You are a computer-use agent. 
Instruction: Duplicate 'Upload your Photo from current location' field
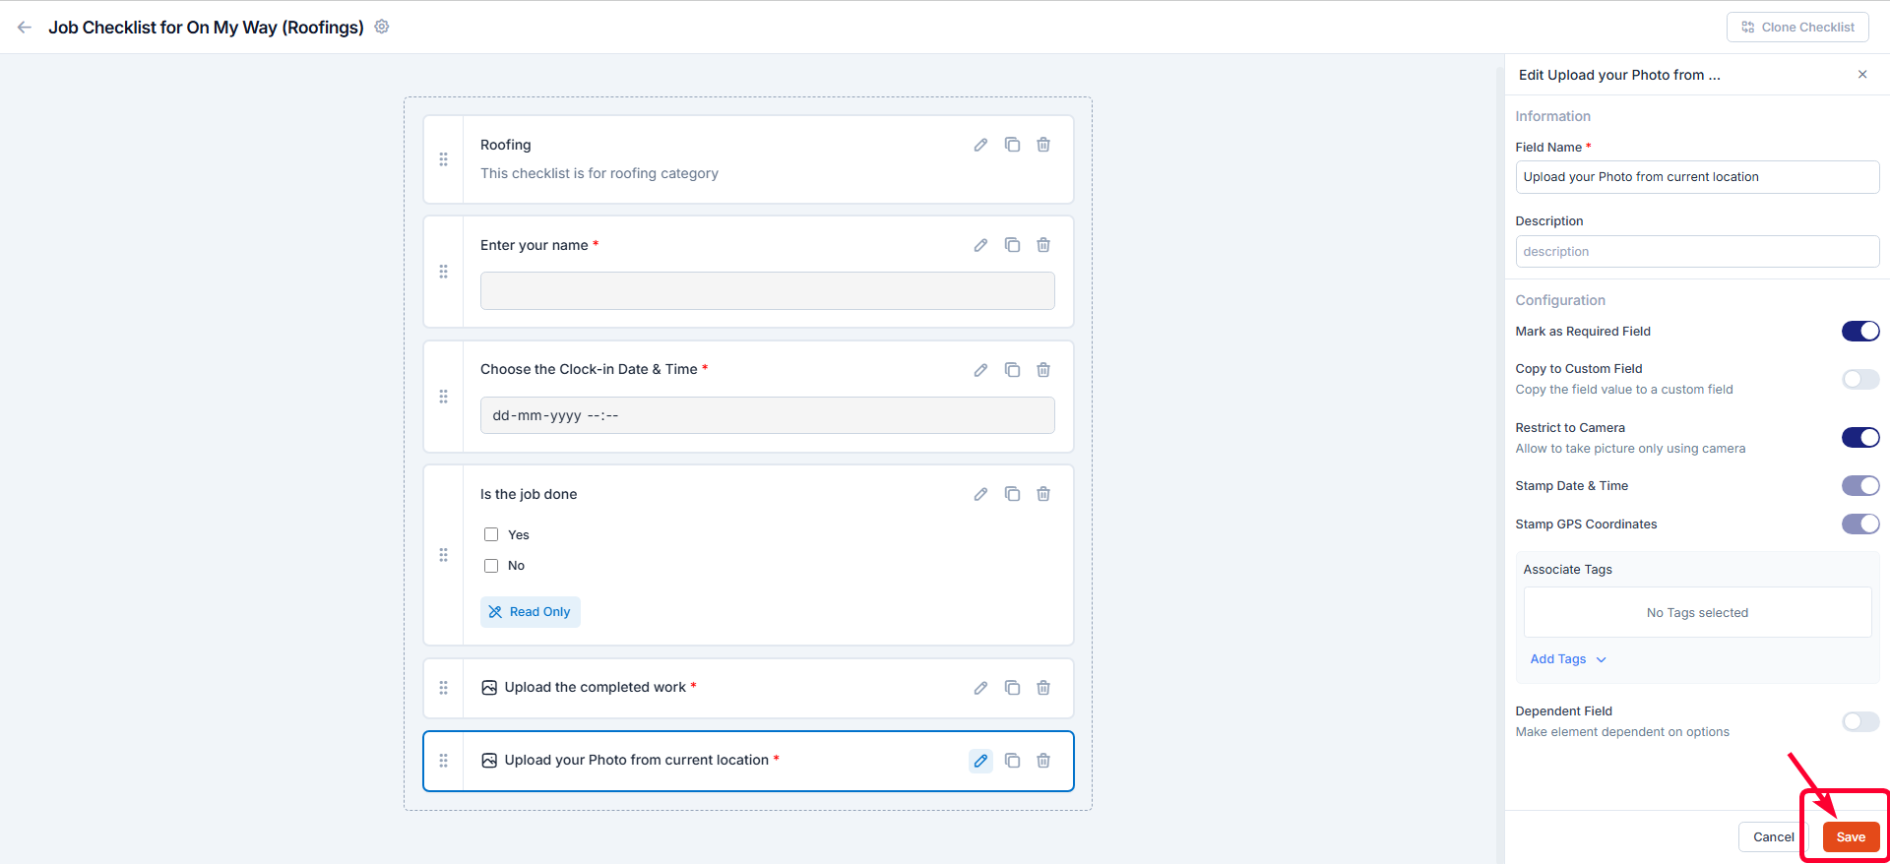(x=1012, y=761)
